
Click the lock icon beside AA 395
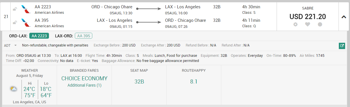pyautogui.click(x=15, y=23)
